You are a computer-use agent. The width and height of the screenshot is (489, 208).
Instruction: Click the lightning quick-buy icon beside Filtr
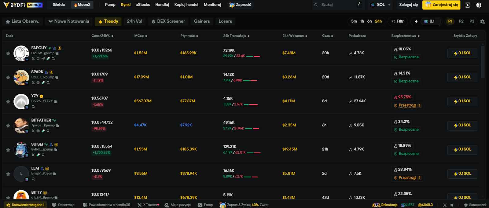[x=416, y=21]
